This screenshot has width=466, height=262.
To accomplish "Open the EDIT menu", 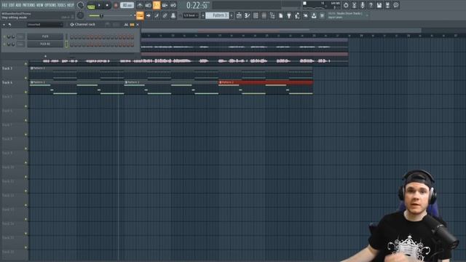I will coord(12,5).
